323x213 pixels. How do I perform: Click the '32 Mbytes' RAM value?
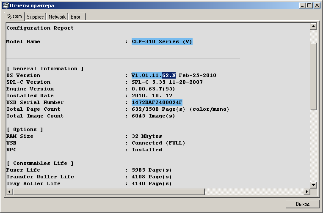coord(147,136)
